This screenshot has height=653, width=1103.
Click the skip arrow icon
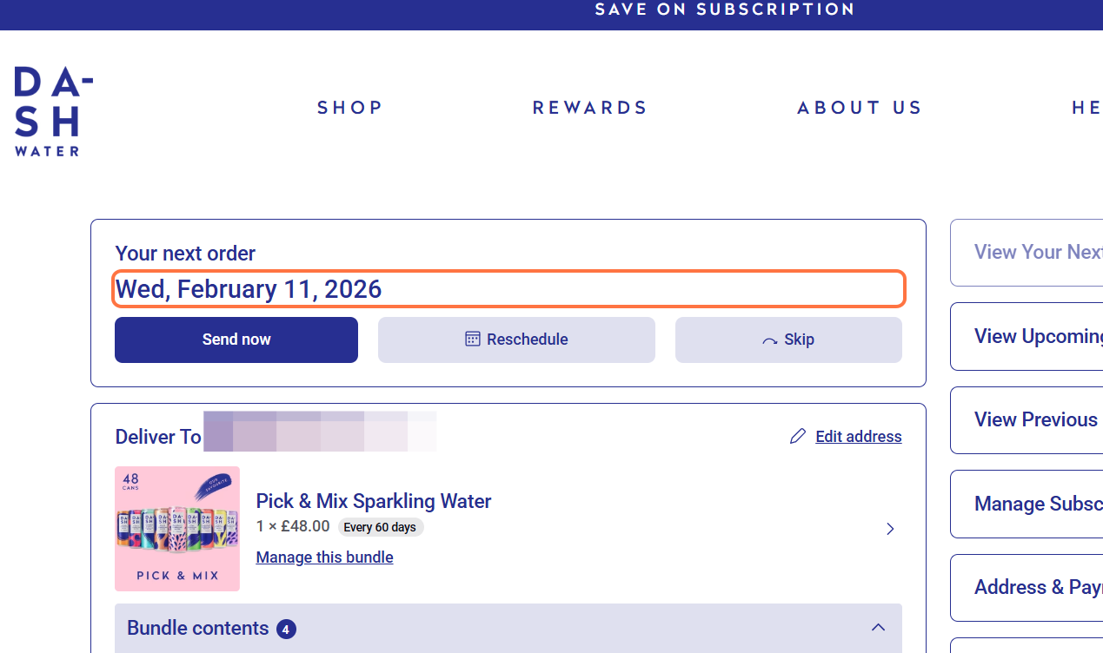click(769, 340)
